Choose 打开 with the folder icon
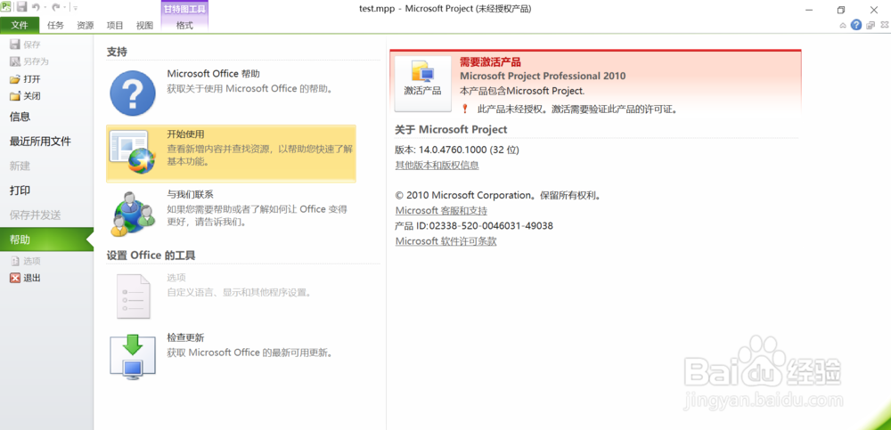This screenshot has width=891, height=430. coord(26,79)
